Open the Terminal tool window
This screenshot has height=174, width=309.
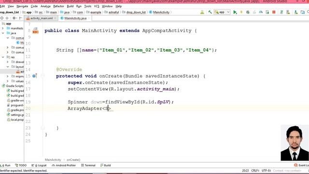point(88,165)
